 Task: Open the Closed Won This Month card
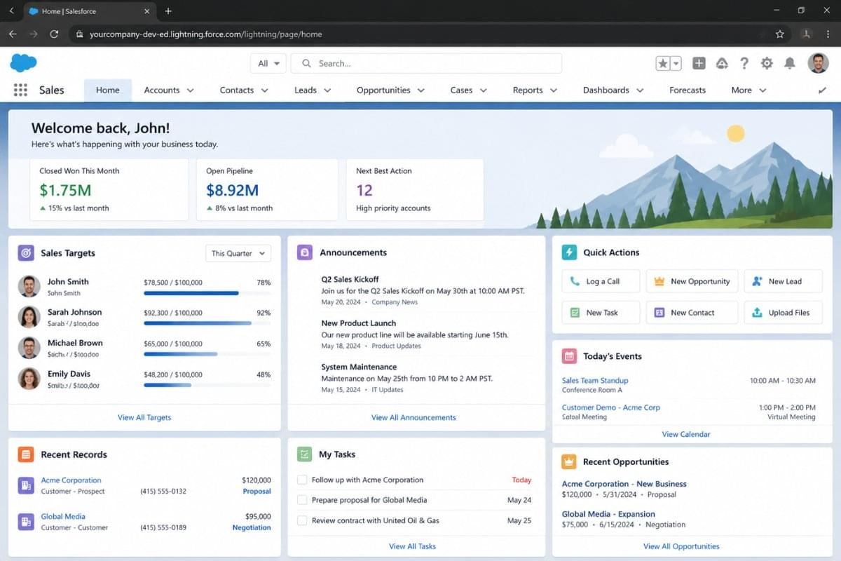pyautogui.click(x=109, y=189)
